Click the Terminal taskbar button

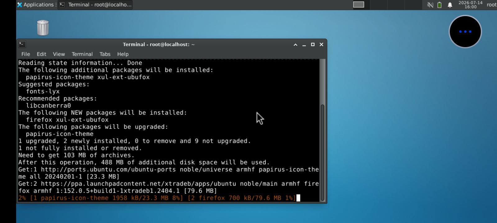[95, 5]
